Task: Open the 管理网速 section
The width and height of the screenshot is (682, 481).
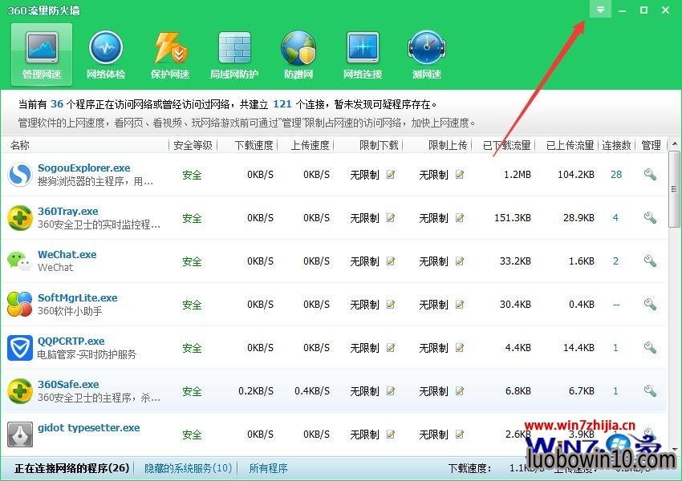Action: coord(42,55)
